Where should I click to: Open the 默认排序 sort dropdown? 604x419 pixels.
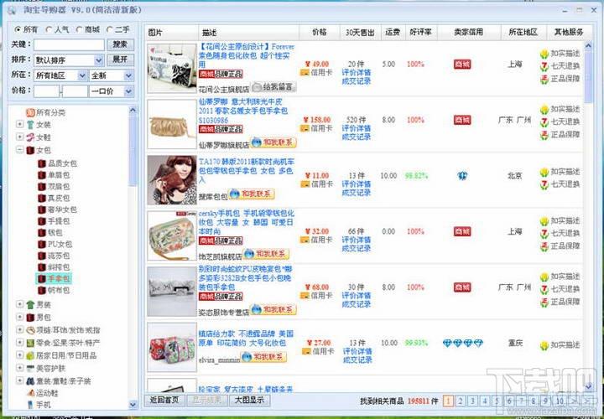[69, 60]
